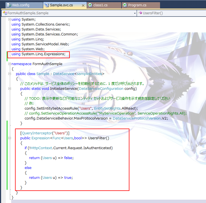Screen dimensions: 206x203
Task: Click the Sample.svc.cs tab document icon
Action: click(x=47, y=5)
